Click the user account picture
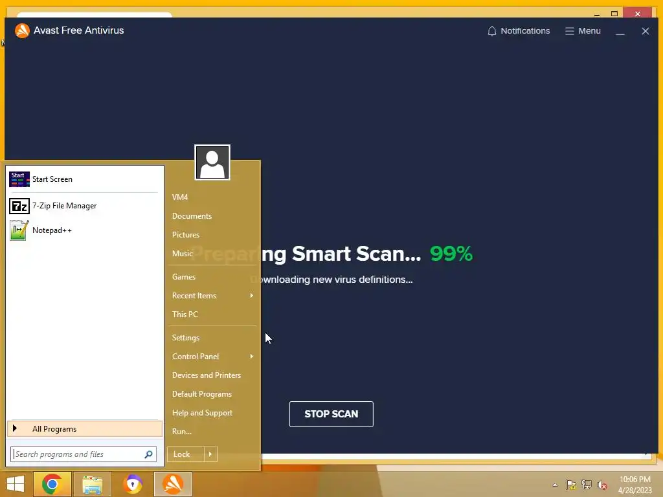The height and width of the screenshot is (497, 663). coord(212,162)
